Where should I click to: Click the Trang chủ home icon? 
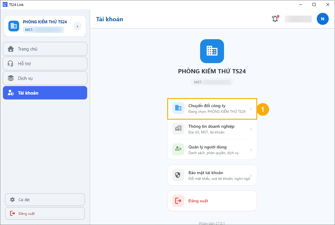pyautogui.click(x=11, y=49)
